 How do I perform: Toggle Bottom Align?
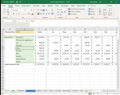coord(44,10)
